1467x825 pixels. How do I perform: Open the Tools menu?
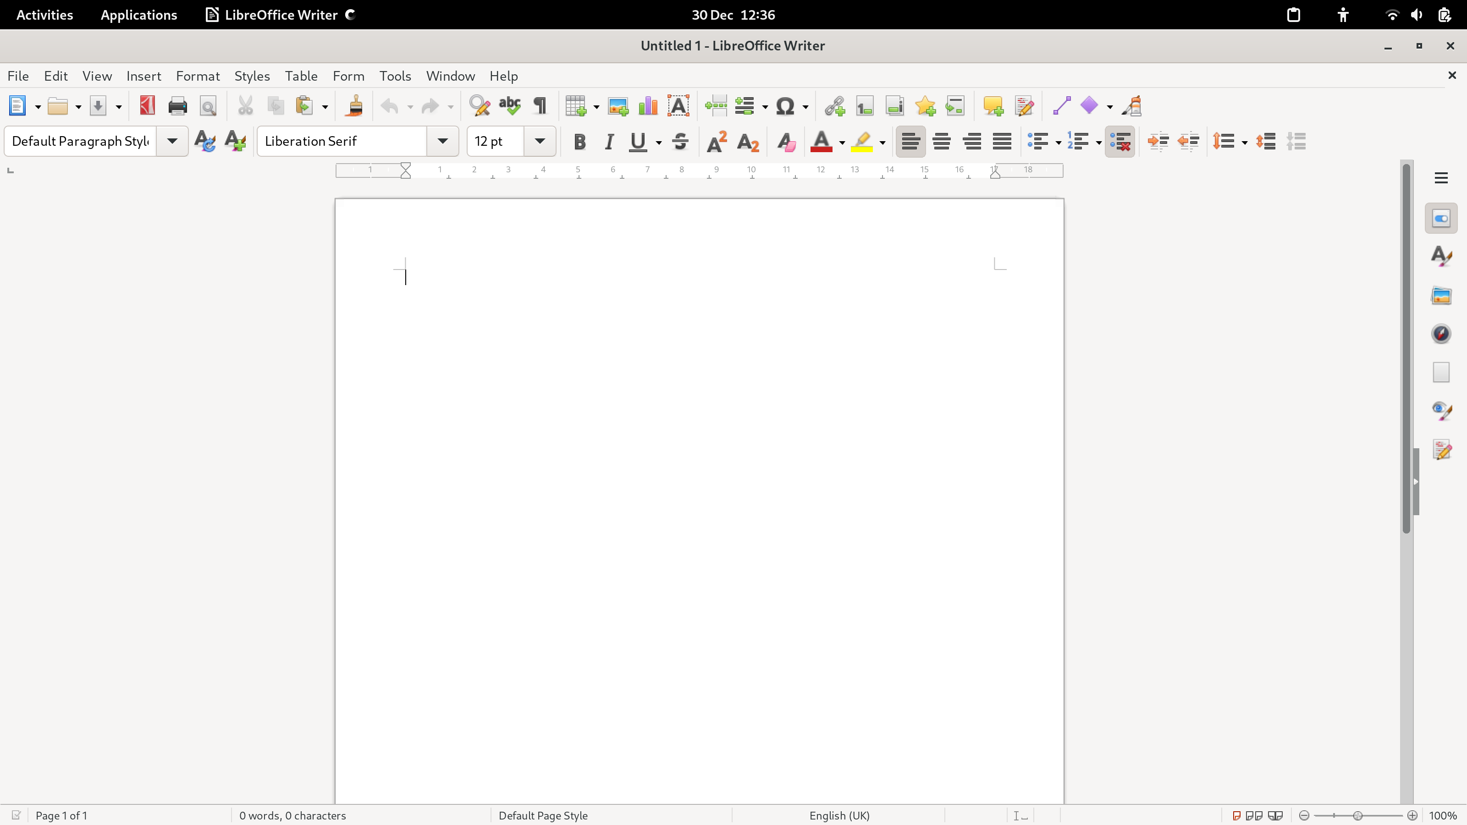395,76
